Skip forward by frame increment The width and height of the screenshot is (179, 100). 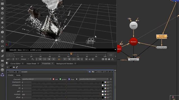[x=93, y=59]
